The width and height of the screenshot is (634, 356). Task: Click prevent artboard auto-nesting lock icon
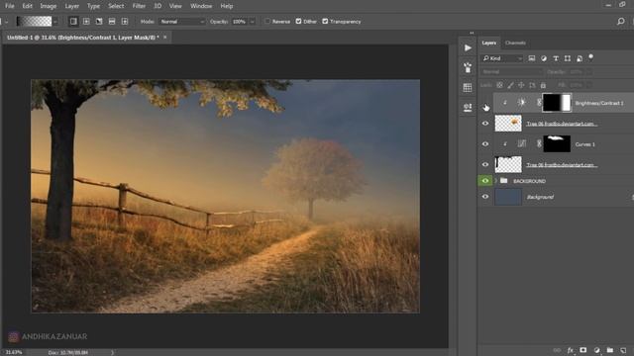pyautogui.click(x=532, y=85)
